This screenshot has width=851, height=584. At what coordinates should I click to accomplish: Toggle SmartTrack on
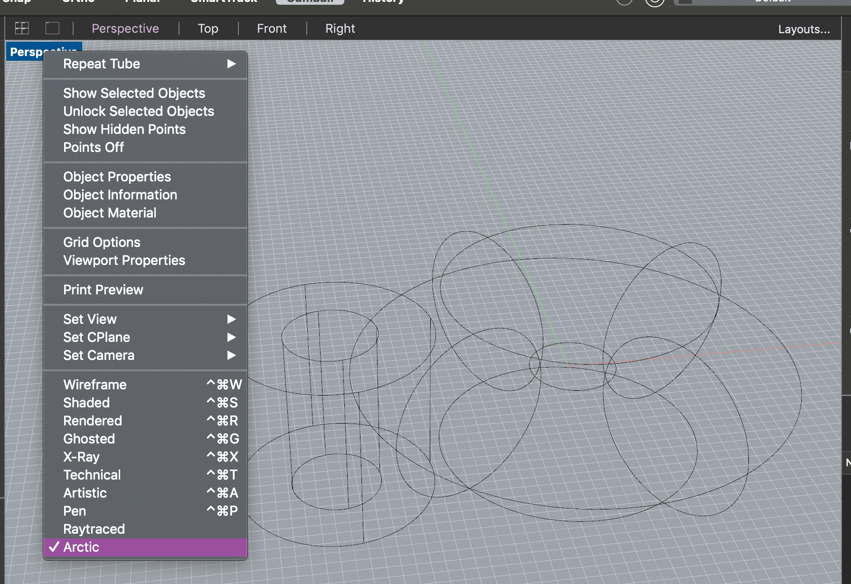pyautogui.click(x=222, y=2)
